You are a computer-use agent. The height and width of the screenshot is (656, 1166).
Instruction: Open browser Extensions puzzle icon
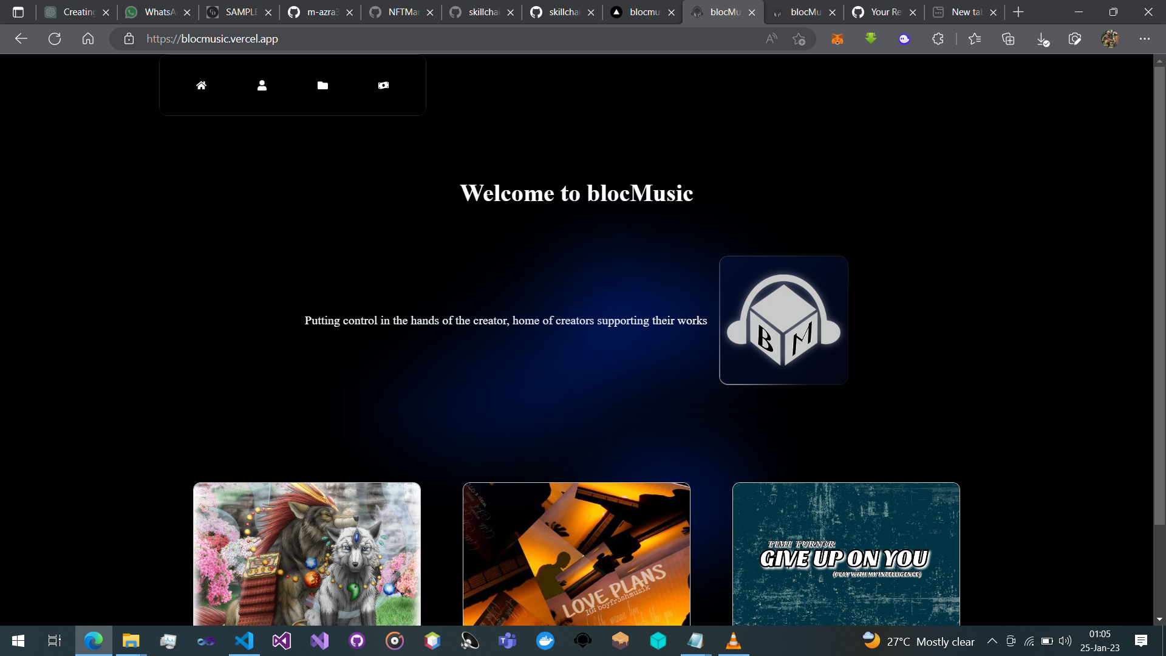pyautogui.click(x=938, y=39)
